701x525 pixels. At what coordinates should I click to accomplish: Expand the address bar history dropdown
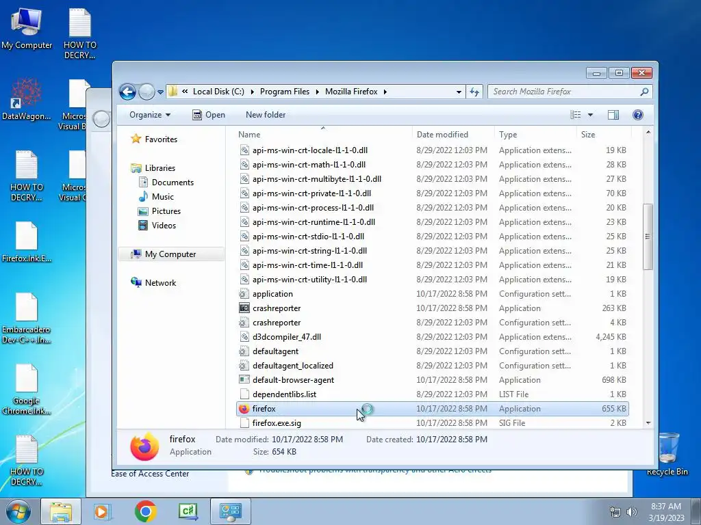pos(459,92)
